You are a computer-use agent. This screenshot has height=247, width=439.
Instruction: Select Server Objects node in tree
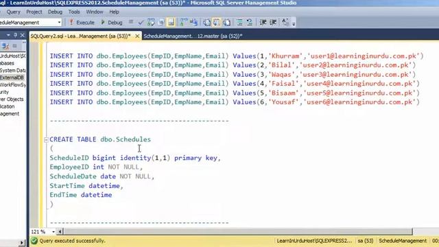click(x=12, y=99)
